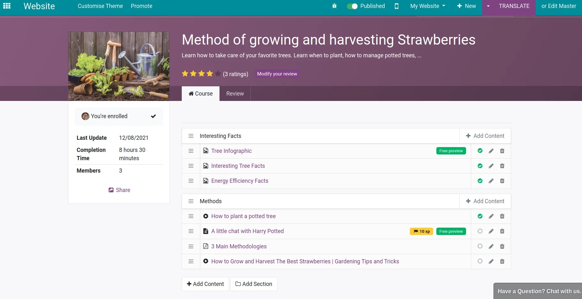
Task: Click Free preview badge on Harry Potted
Action: click(451, 231)
